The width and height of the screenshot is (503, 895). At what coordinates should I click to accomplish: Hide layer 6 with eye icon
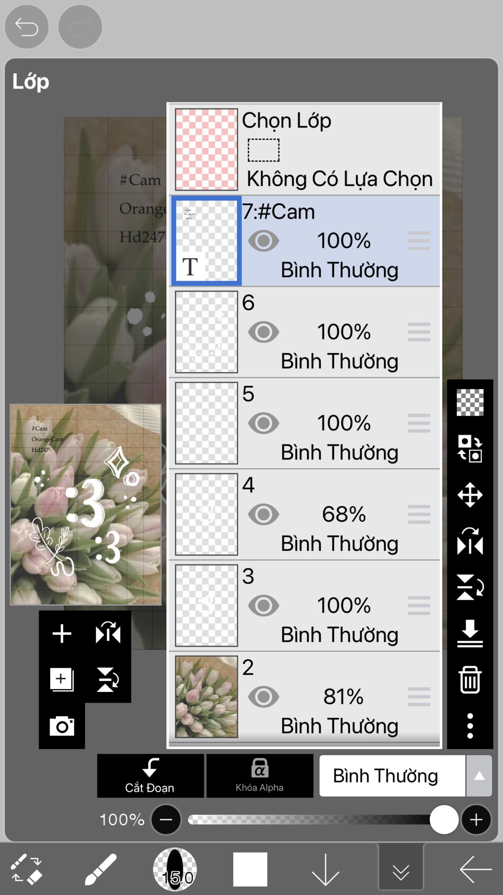263,332
